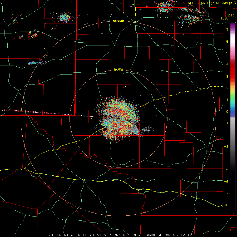Screen dimensions: 237x237
Task: Click the -5 value on color scale
Action: (x=226, y=170)
